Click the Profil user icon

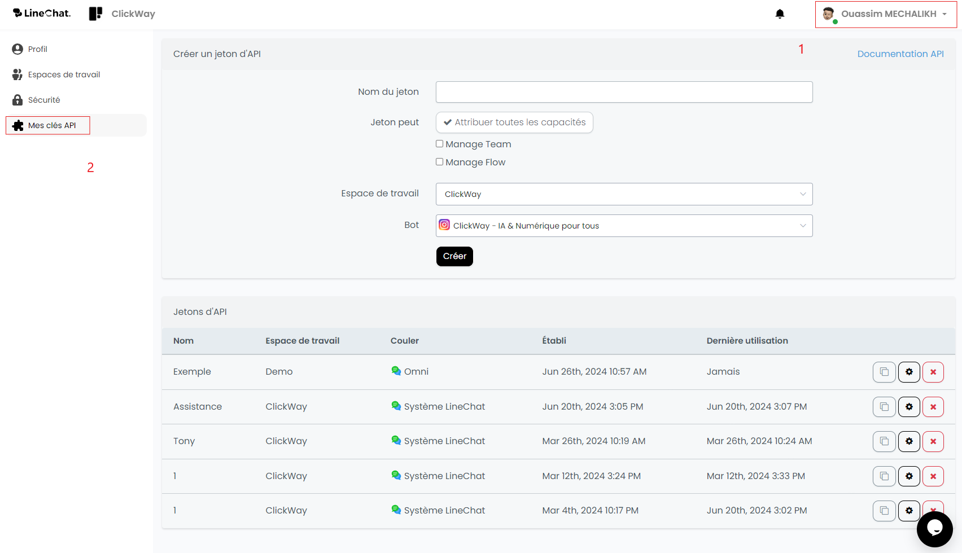(x=18, y=49)
